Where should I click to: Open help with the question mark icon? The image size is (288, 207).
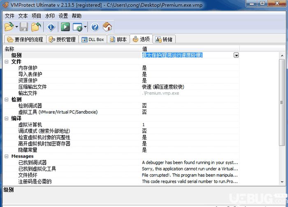[x=95, y=27]
